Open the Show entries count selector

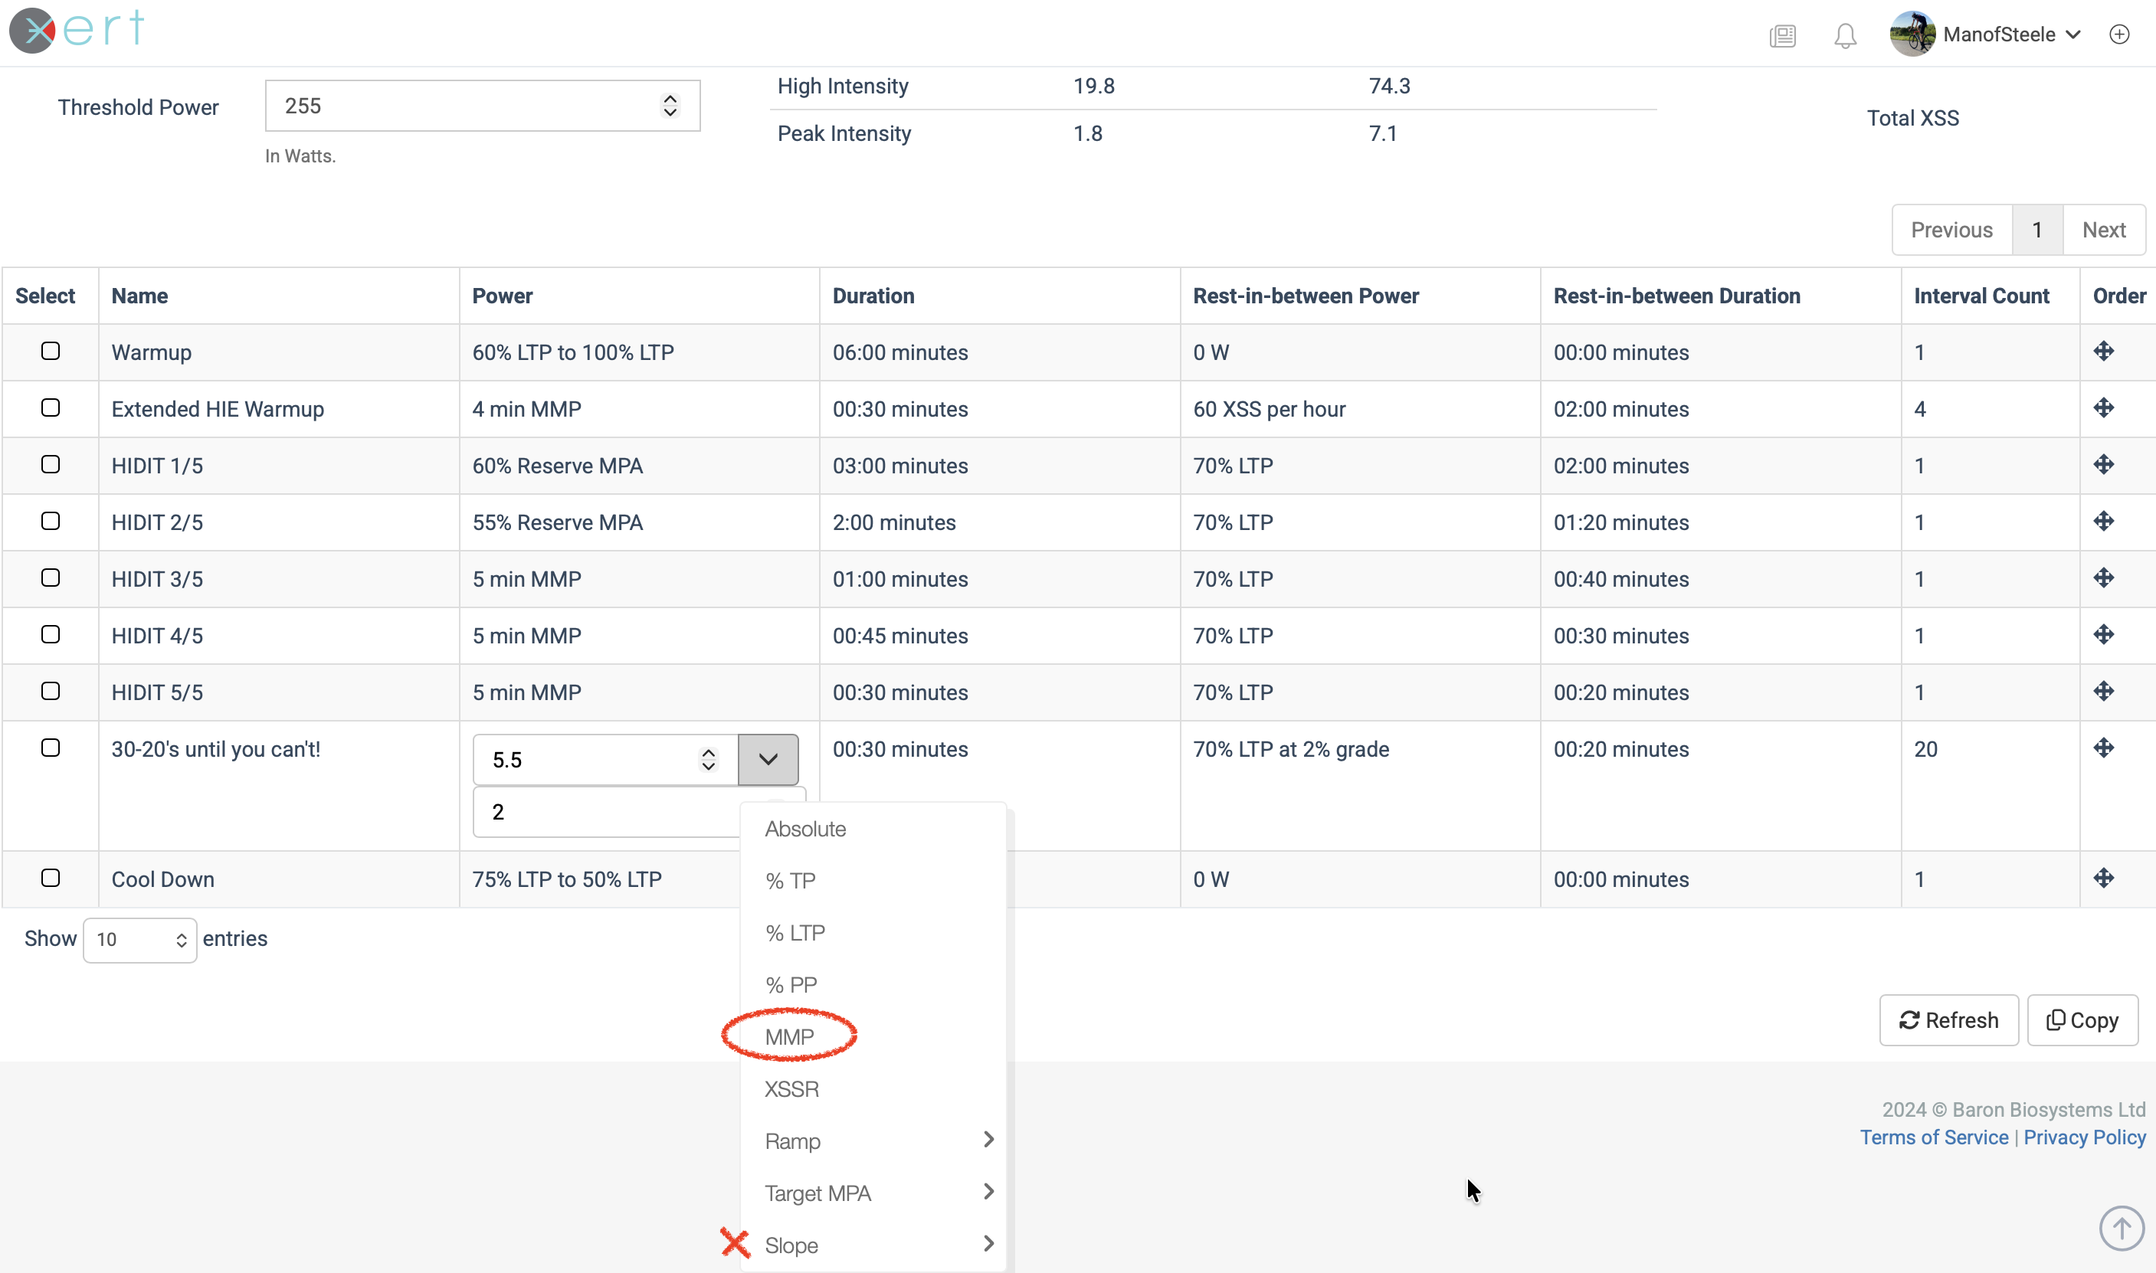click(x=140, y=939)
